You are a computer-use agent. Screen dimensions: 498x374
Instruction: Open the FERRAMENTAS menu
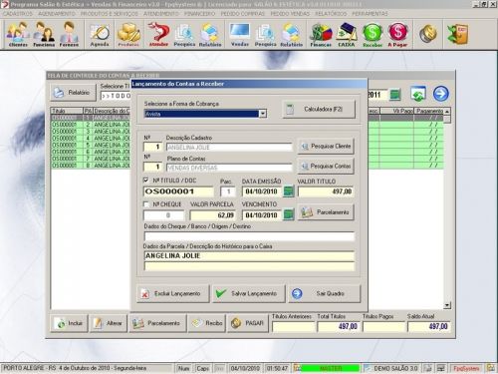tap(370, 14)
